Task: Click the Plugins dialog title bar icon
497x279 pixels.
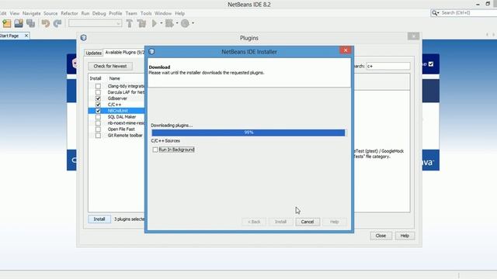Action: [83, 38]
